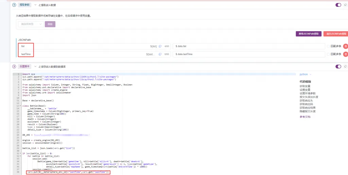This screenshot has height=175, width=348.
Task: Disable the 后置脚本 step toggle
Action: click(338, 67)
